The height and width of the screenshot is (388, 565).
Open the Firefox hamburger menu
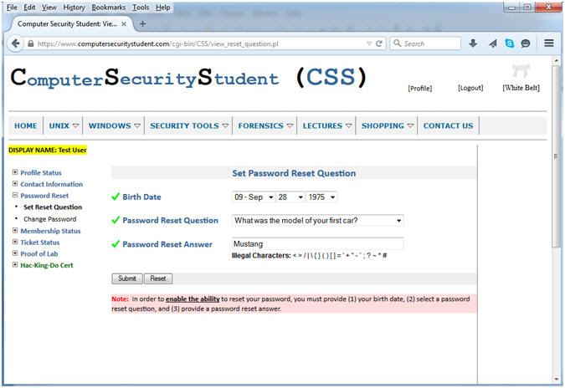pyautogui.click(x=549, y=43)
